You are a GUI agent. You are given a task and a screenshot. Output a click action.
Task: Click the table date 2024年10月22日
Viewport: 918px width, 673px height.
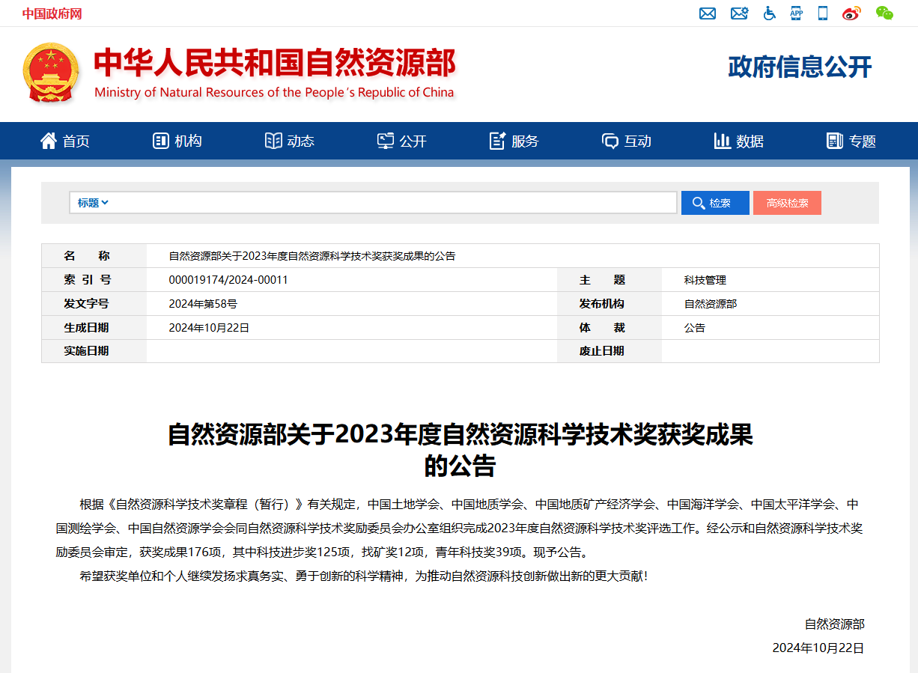tap(209, 328)
